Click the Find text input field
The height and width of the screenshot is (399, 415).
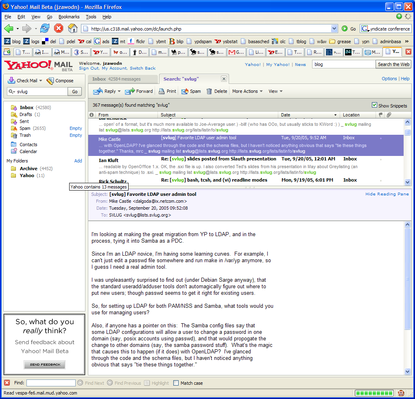click(51, 383)
